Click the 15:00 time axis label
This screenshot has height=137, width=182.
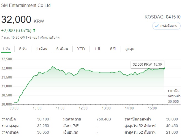(152, 108)
